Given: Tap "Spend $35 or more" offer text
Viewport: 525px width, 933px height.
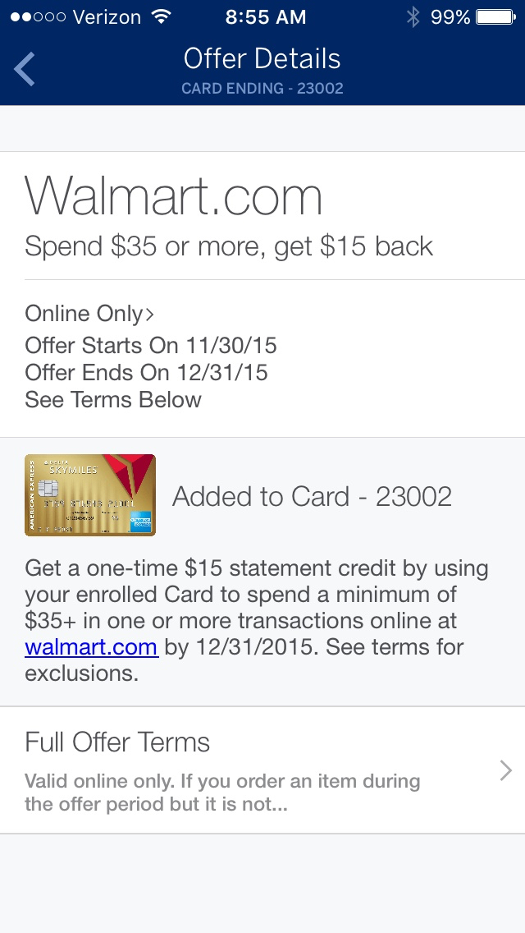Looking at the screenshot, I should tap(229, 246).
